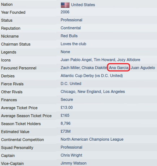Click captain Chris Wright's name
Viewport: 157px width, 166px height.
[71, 155]
